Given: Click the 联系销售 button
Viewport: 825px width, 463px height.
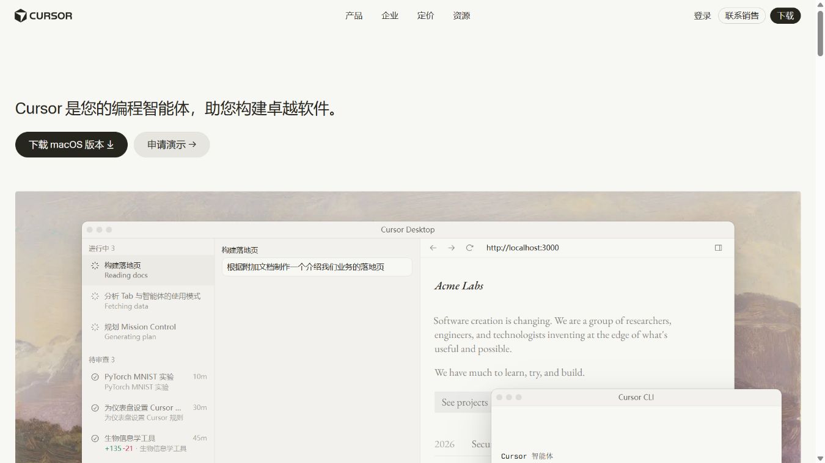Looking at the screenshot, I should tap(742, 16).
